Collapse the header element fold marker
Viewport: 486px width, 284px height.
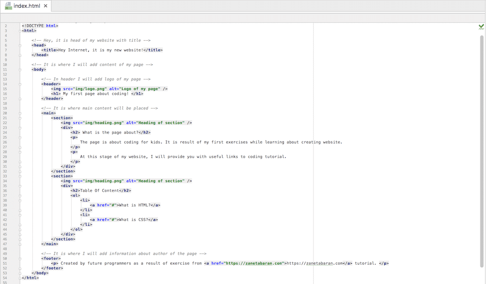pos(19,84)
